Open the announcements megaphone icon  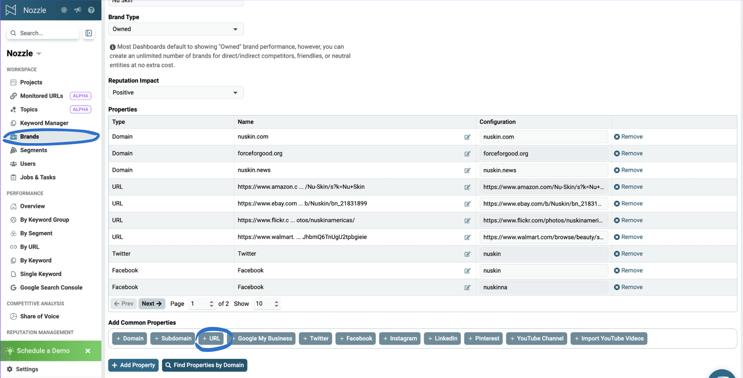(78, 10)
